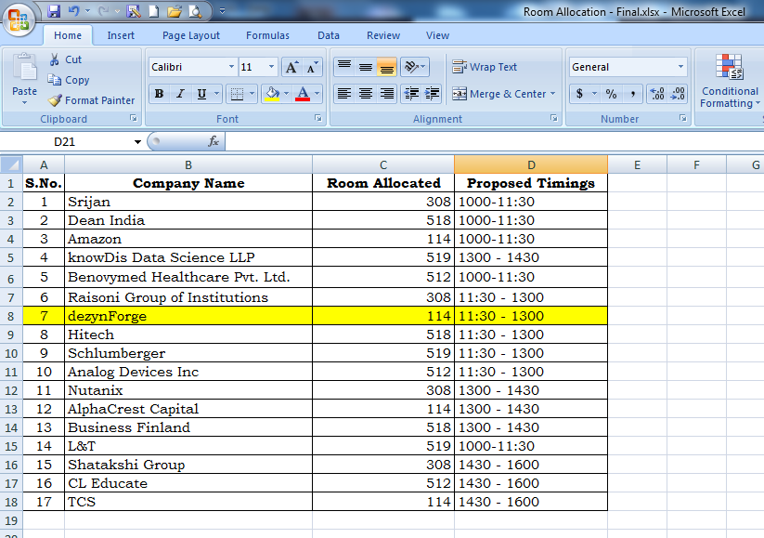Click Merge & Center
The height and width of the screenshot is (538, 764).
[499, 94]
